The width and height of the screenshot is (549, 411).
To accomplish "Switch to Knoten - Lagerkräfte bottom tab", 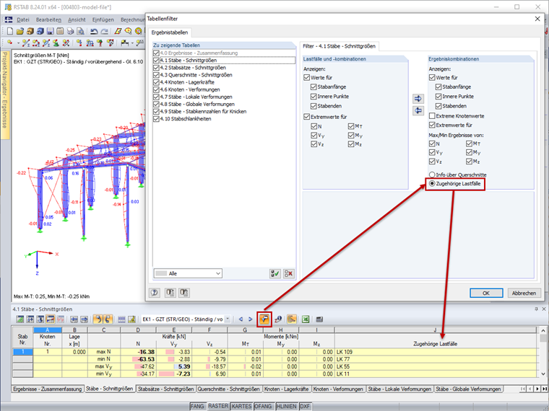I will pyautogui.click(x=286, y=389).
